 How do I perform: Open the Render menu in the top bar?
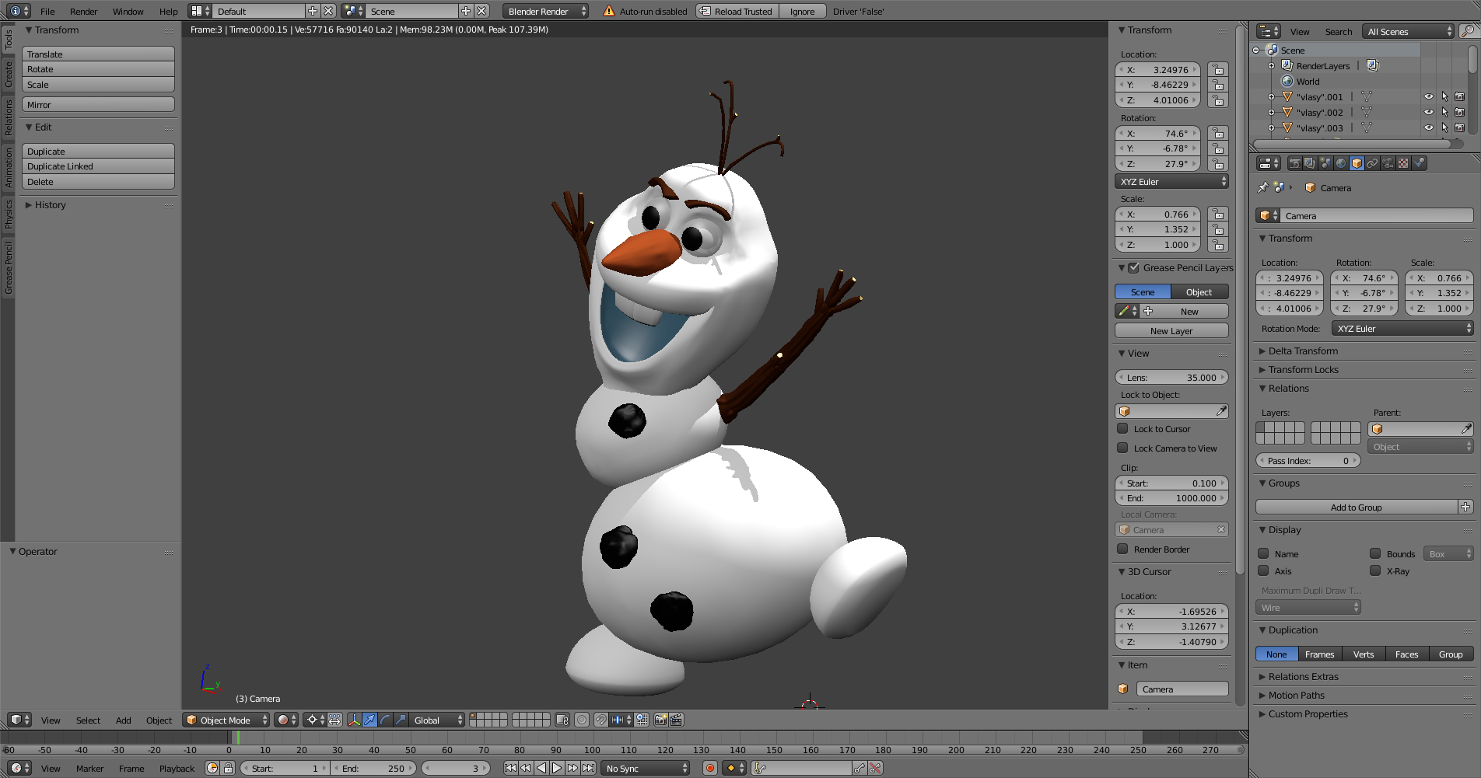click(83, 11)
